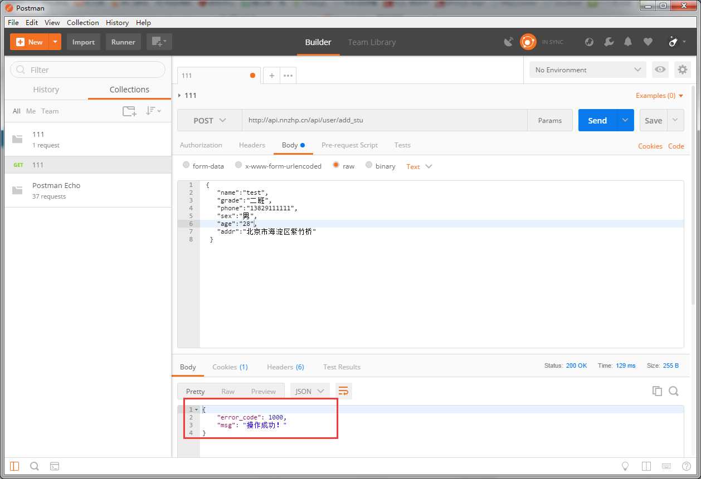
Task: Close the 111 request tab via orange dot
Action: (252, 76)
